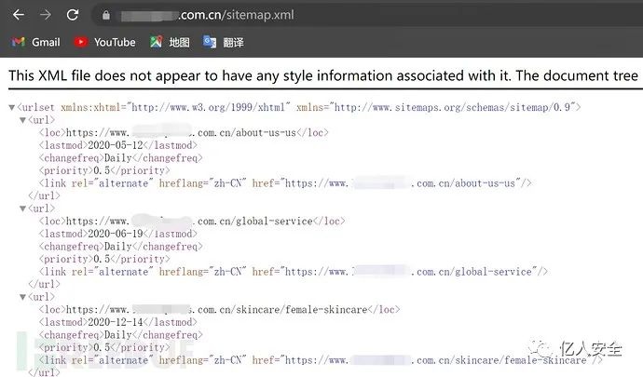Collapse the female-skincare url node

23,297
